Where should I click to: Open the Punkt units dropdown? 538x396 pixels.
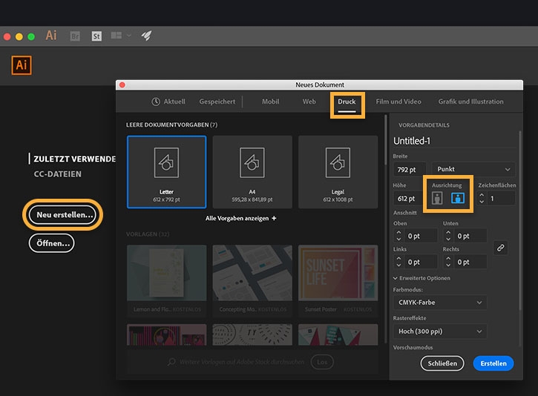473,169
